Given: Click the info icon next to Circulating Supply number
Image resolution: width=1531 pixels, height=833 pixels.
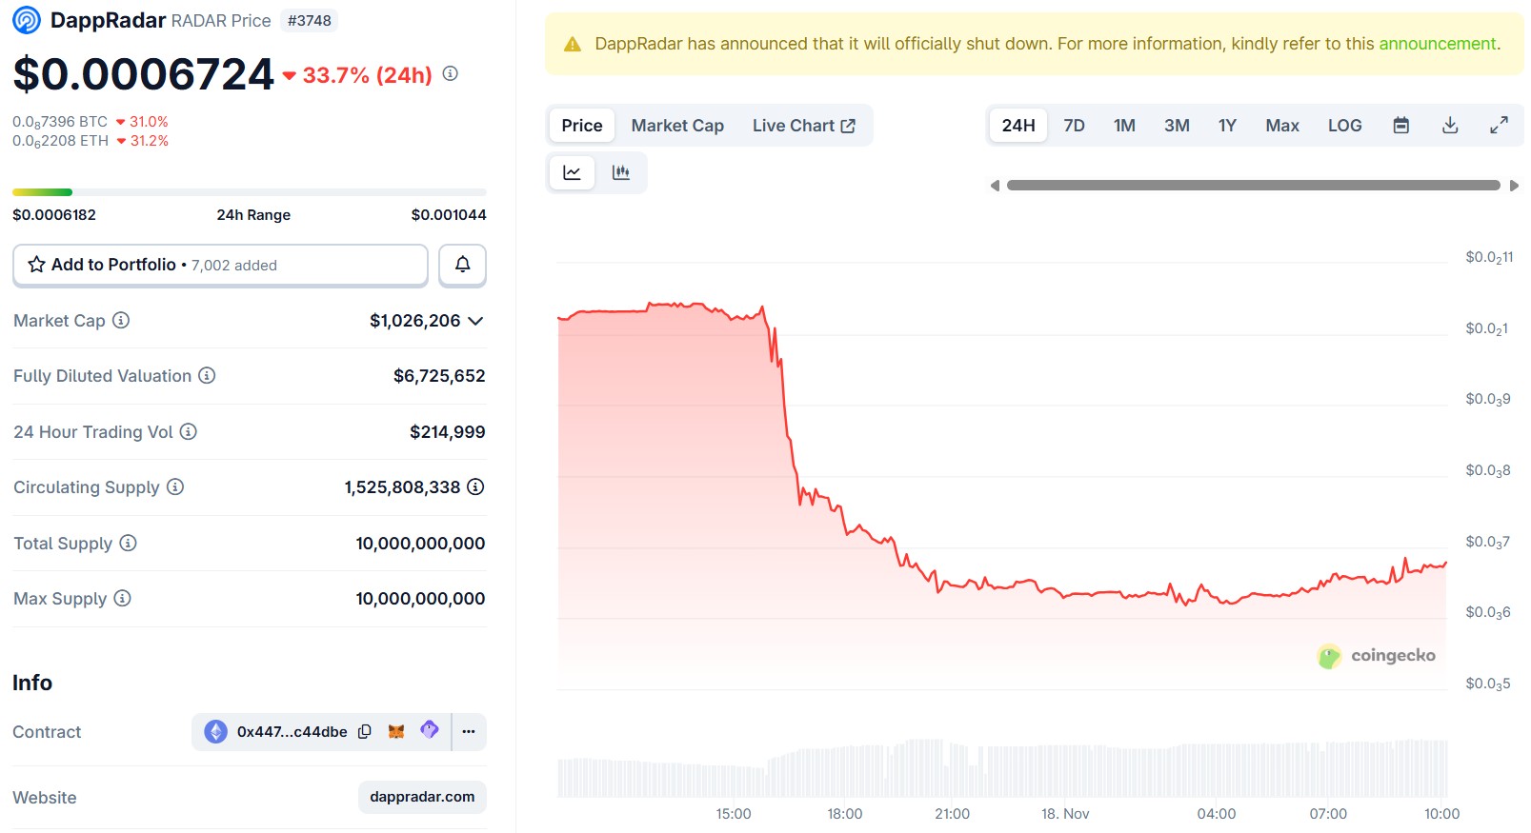Looking at the screenshot, I should point(475,487).
